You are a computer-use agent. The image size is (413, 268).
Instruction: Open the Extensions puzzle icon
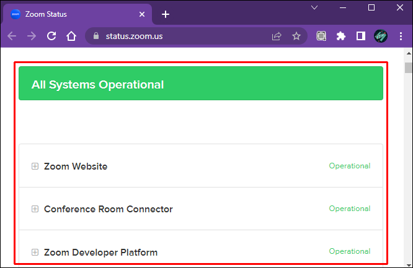(x=340, y=36)
